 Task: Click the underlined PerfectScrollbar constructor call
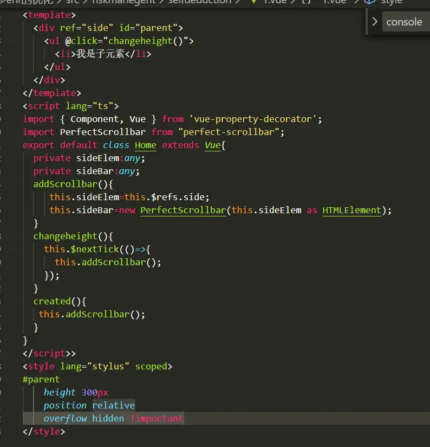(x=183, y=210)
